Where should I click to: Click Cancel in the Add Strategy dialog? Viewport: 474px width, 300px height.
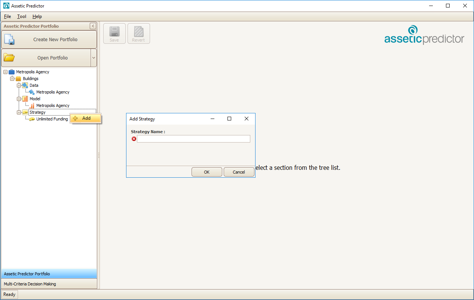(239, 172)
